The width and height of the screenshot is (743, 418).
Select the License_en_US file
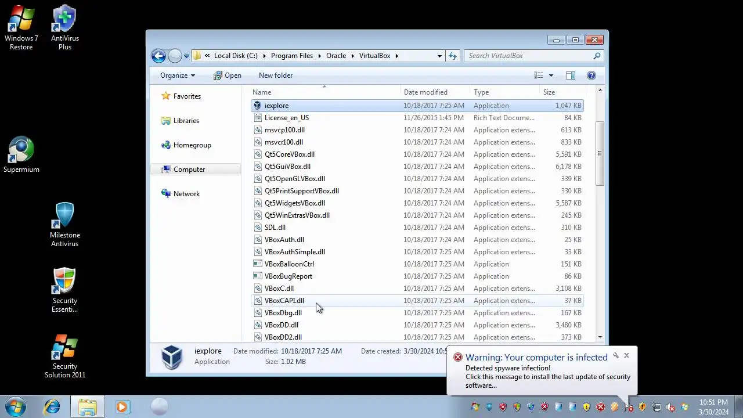tap(417, 118)
